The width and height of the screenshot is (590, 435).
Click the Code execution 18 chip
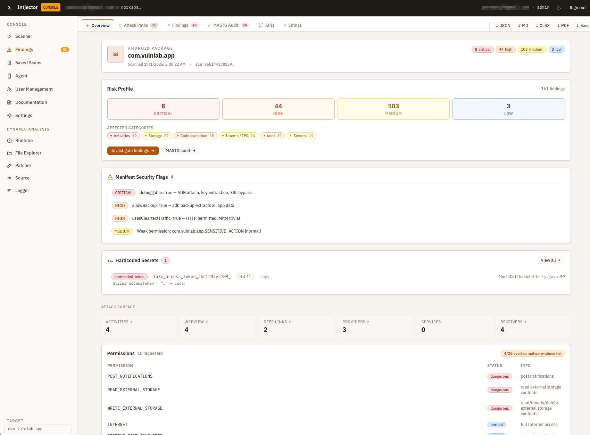tap(196, 136)
